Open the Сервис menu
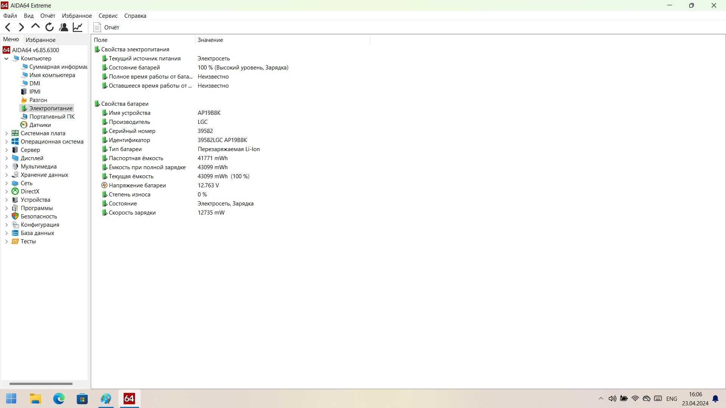This screenshot has height=408, width=726. point(108,16)
